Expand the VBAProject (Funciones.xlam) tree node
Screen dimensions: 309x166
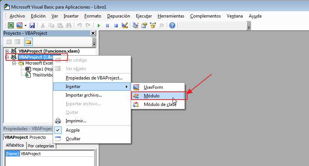pyautogui.click(x=7, y=51)
